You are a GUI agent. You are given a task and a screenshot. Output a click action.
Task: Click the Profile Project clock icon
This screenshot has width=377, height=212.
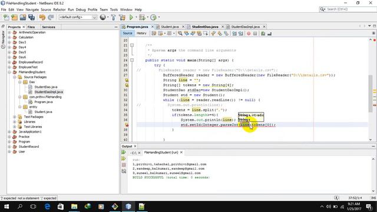[x=153, y=17]
